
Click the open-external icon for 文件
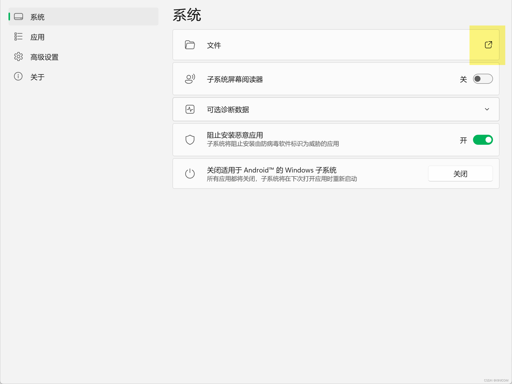(488, 45)
